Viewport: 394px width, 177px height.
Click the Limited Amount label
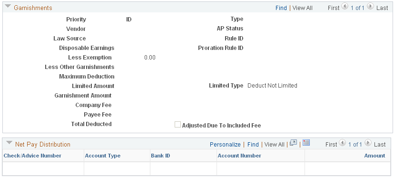point(93,86)
